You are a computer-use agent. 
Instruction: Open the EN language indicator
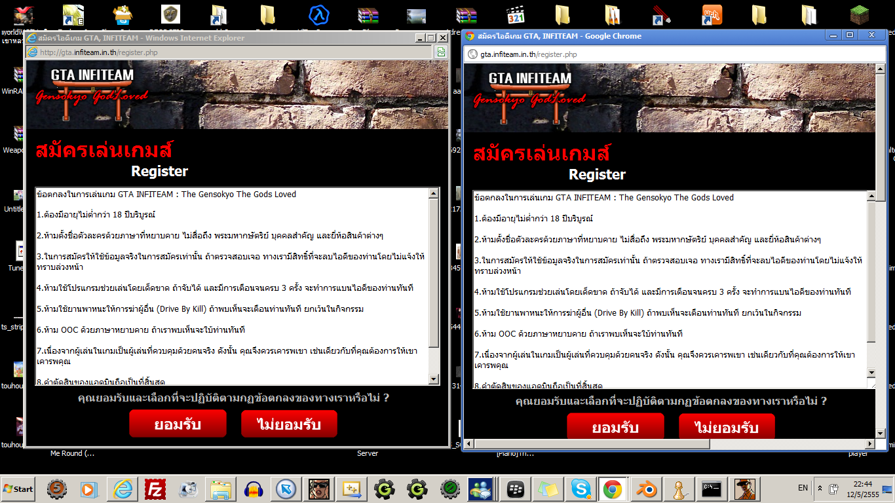coord(803,488)
